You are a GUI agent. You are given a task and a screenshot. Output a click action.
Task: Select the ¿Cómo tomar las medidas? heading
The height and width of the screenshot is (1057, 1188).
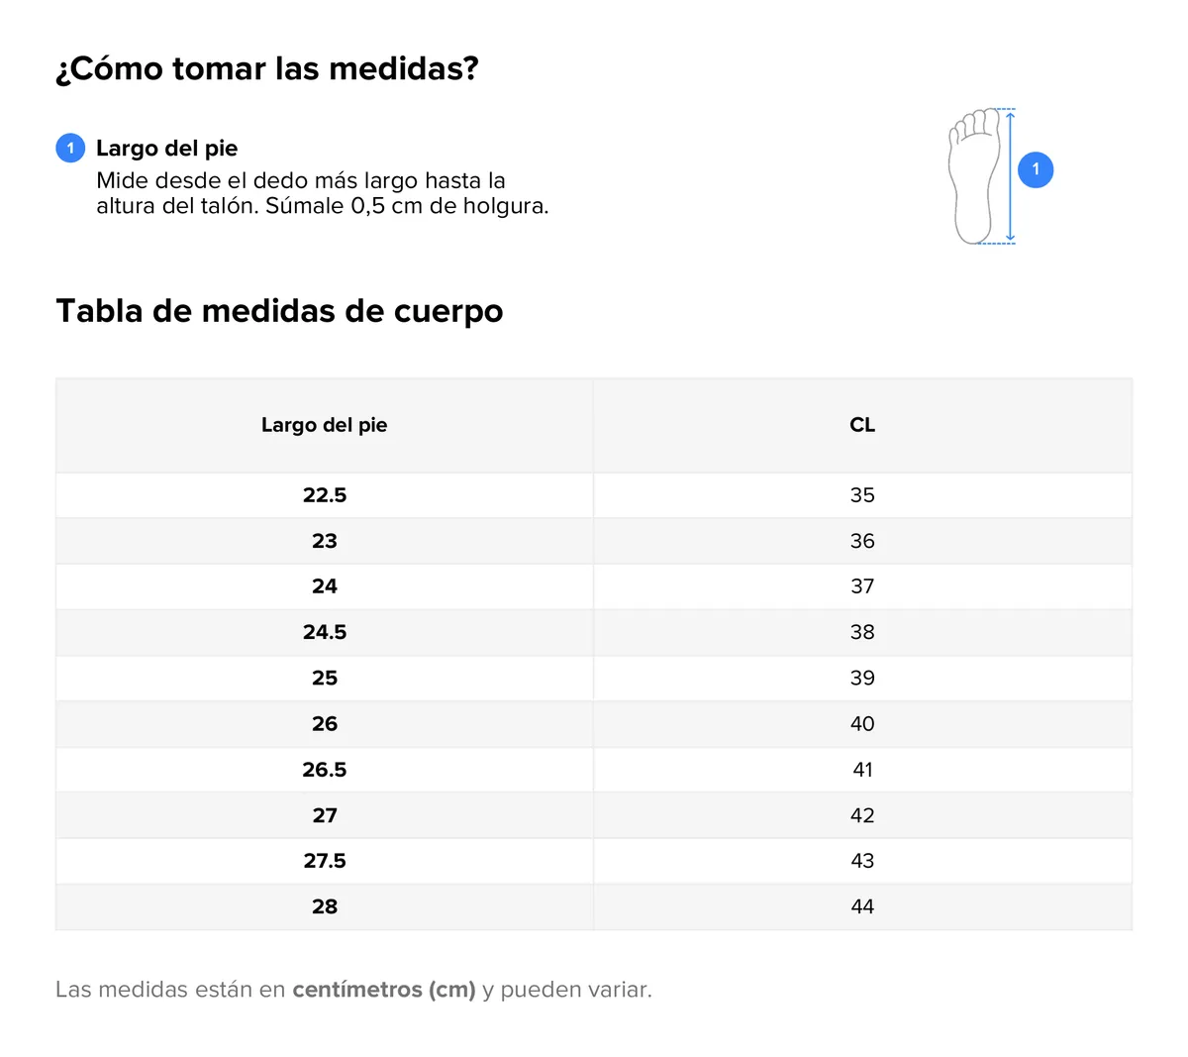tap(267, 69)
